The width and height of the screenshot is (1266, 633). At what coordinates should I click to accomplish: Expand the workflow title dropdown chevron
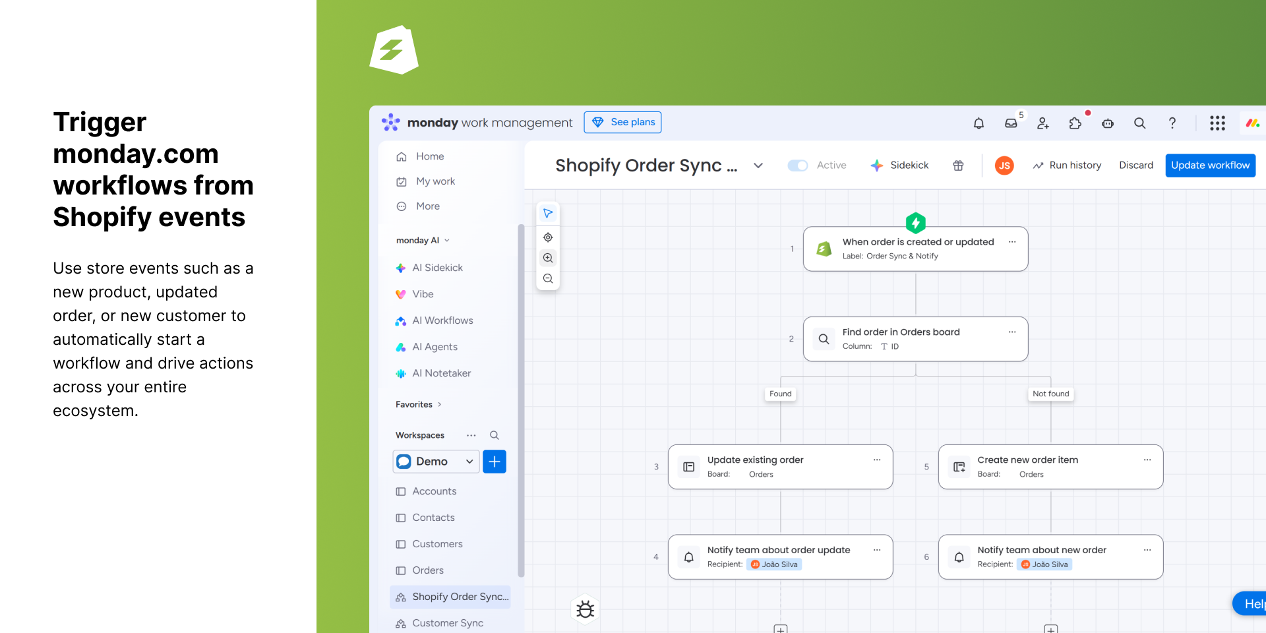[758, 166]
